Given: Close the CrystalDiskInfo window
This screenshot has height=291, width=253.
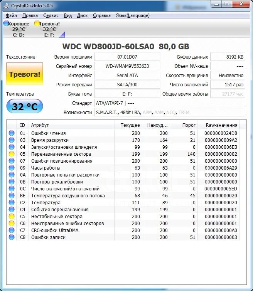Looking at the screenshot, I should point(241,4).
